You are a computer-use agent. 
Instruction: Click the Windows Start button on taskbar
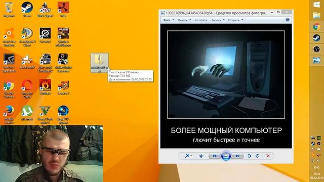click(316, 5)
